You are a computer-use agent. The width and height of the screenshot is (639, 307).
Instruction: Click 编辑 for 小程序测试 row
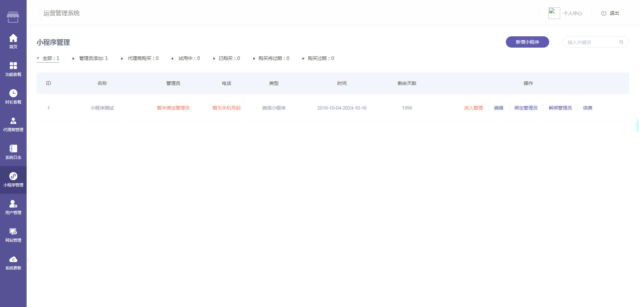tap(499, 108)
